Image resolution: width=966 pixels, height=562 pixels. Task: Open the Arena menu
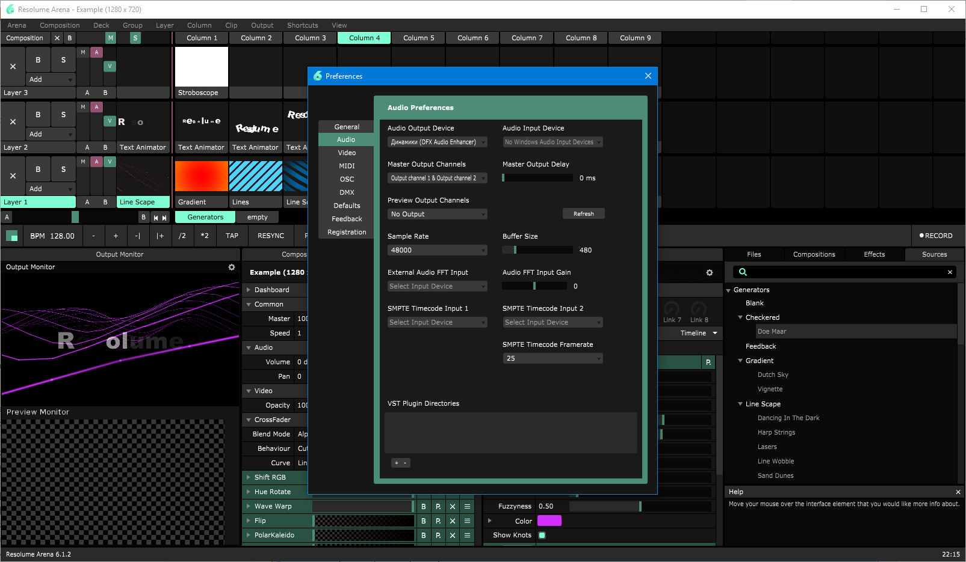(x=16, y=25)
